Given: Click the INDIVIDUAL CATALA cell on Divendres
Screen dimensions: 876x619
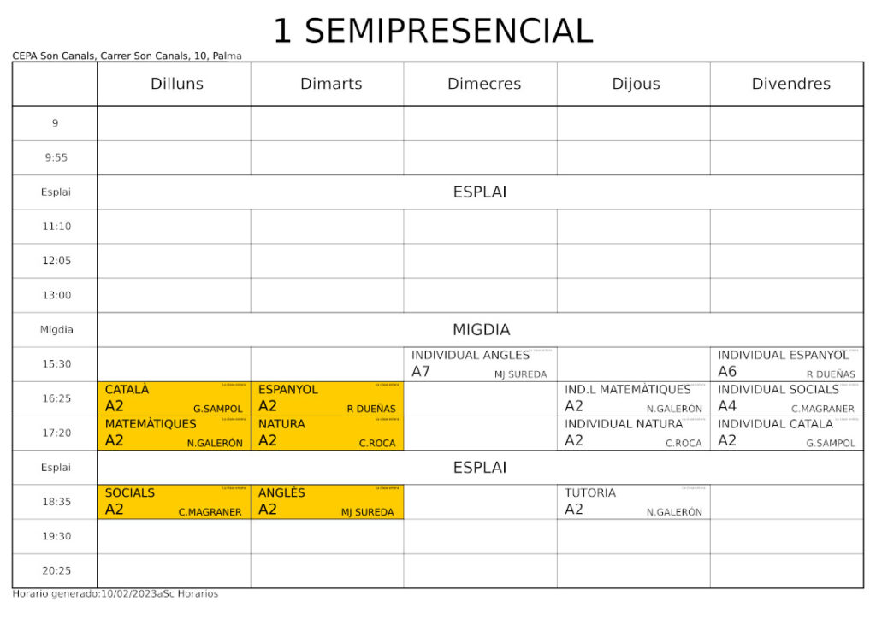Looking at the screenshot, I should coord(787,433).
